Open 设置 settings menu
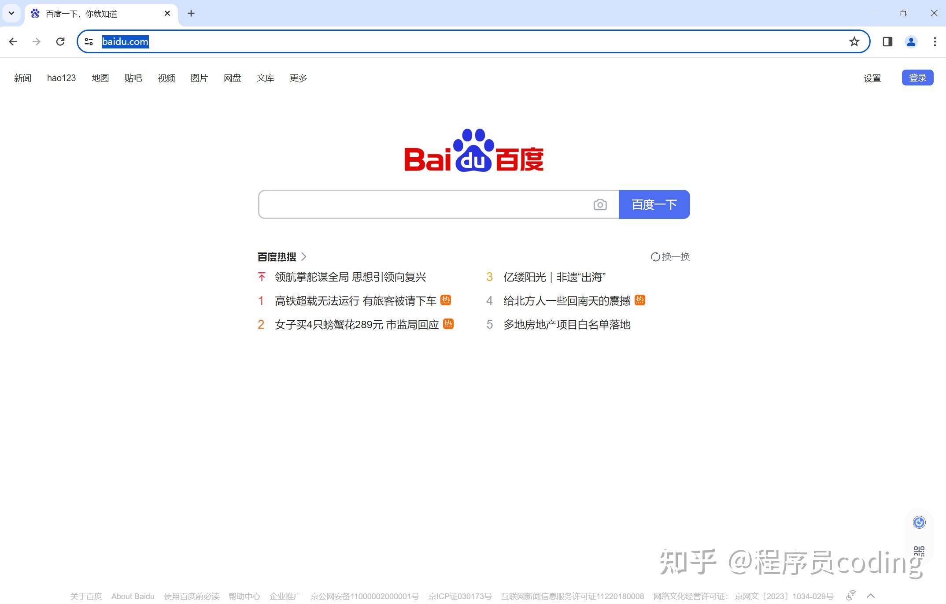 point(872,78)
